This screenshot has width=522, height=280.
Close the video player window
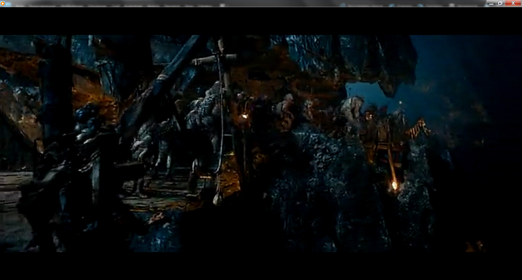[513, 3]
